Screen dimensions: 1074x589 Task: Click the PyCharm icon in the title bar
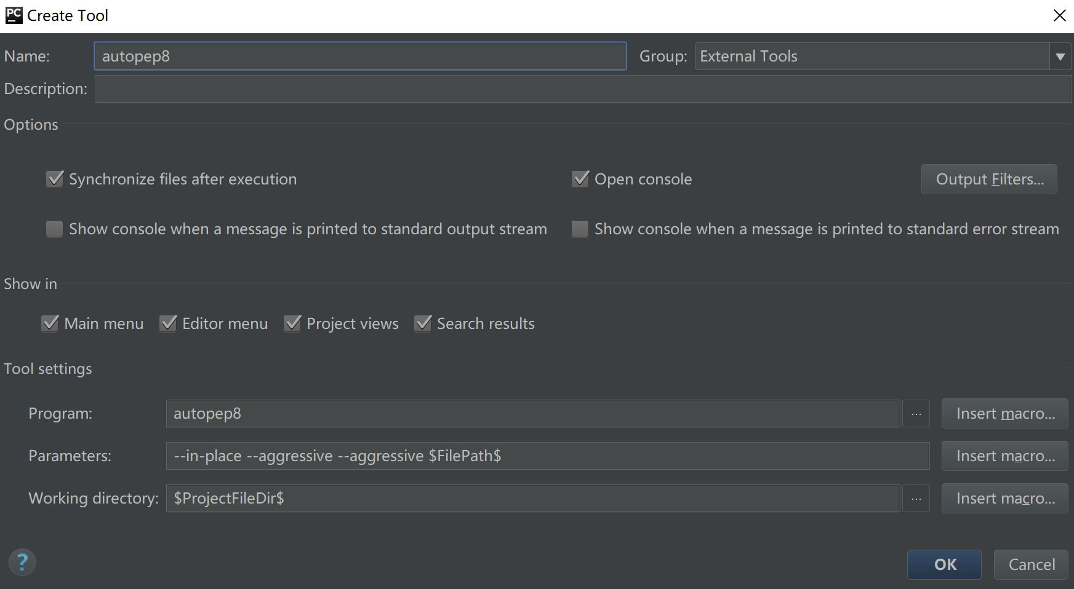click(14, 15)
